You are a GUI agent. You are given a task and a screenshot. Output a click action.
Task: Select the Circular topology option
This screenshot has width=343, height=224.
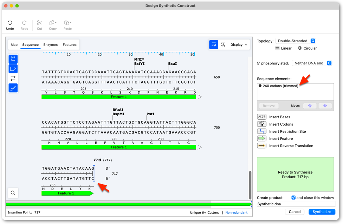coord(307,48)
